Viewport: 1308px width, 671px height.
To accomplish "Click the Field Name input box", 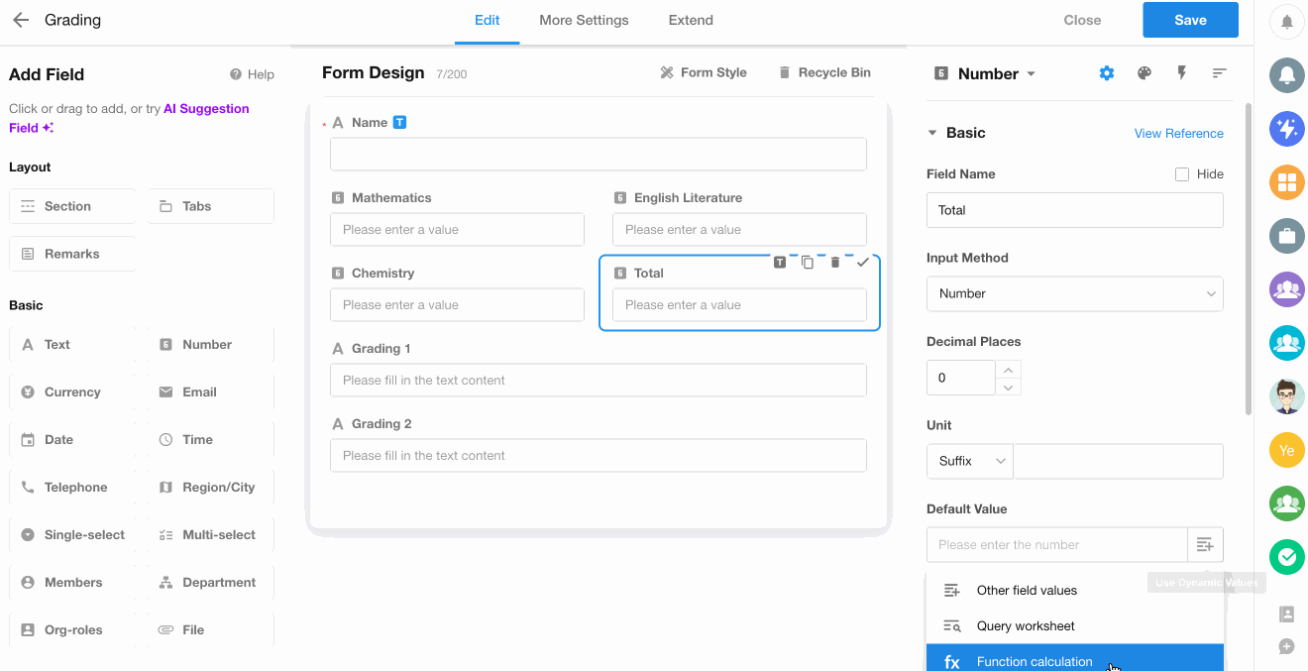I will tap(1074, 210).
